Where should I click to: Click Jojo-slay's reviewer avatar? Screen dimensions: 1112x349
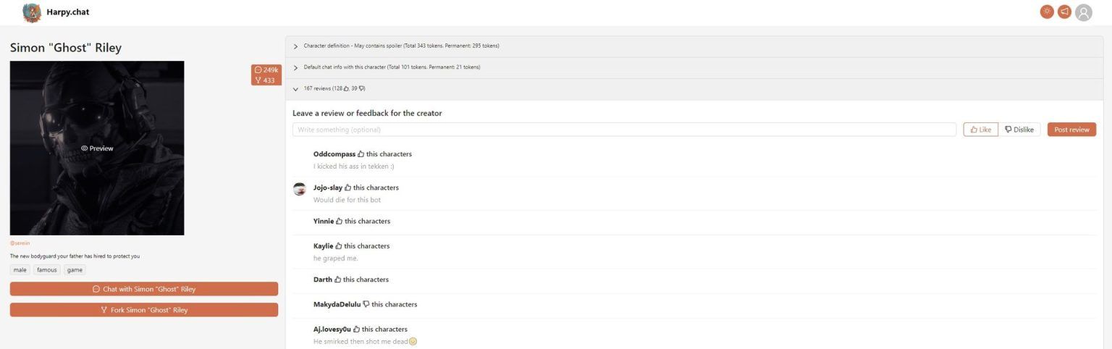(x=299, y=188)
